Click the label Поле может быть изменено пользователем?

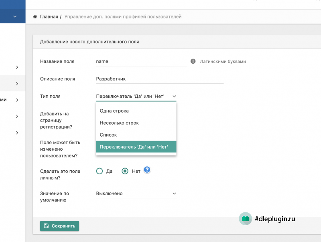60,149
